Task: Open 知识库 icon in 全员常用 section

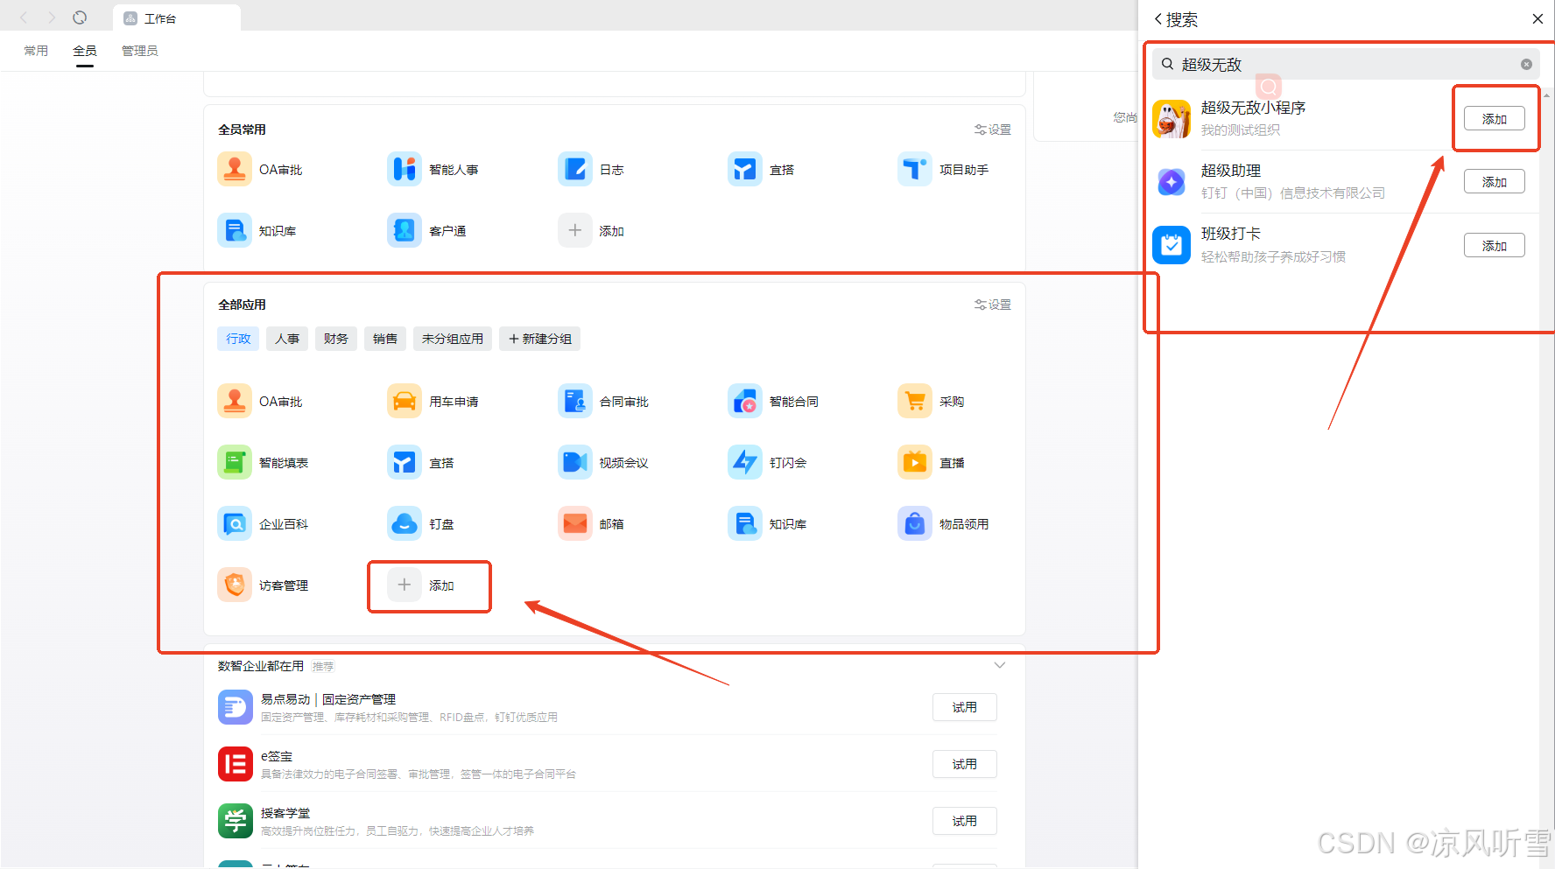Action: point(234,230)
